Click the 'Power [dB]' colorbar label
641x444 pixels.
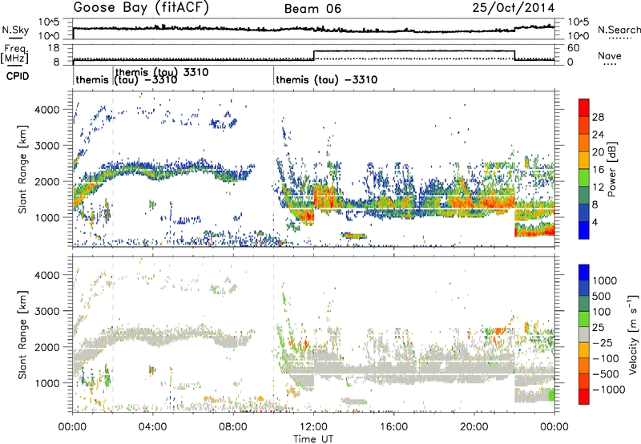(612, 169)
